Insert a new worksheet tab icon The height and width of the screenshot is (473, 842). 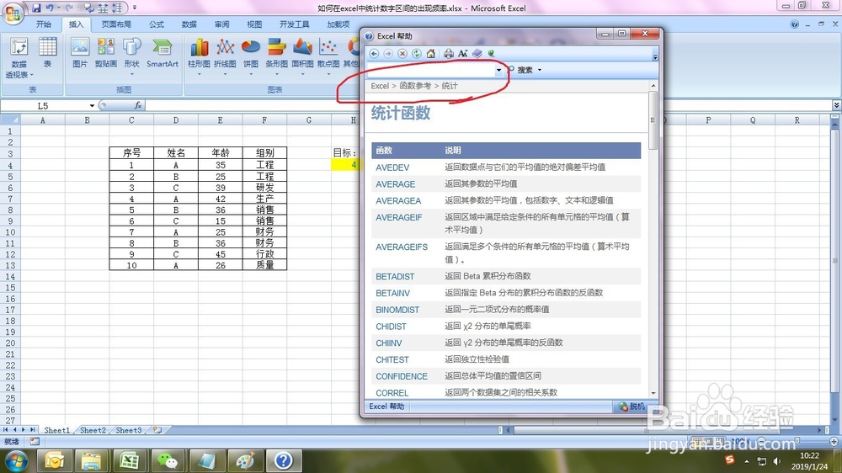click(157, 430)
